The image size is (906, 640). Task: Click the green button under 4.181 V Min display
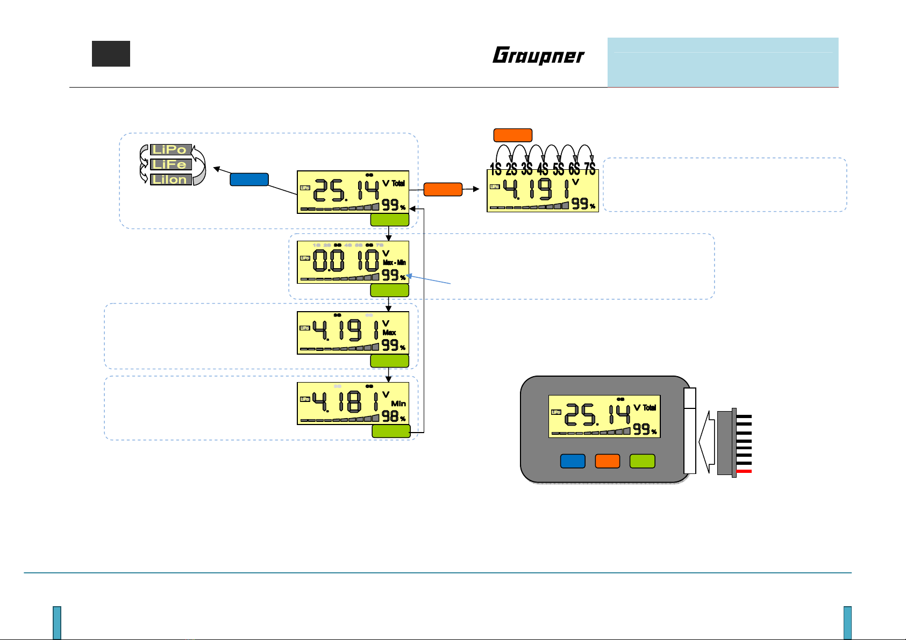coord(391,431)
